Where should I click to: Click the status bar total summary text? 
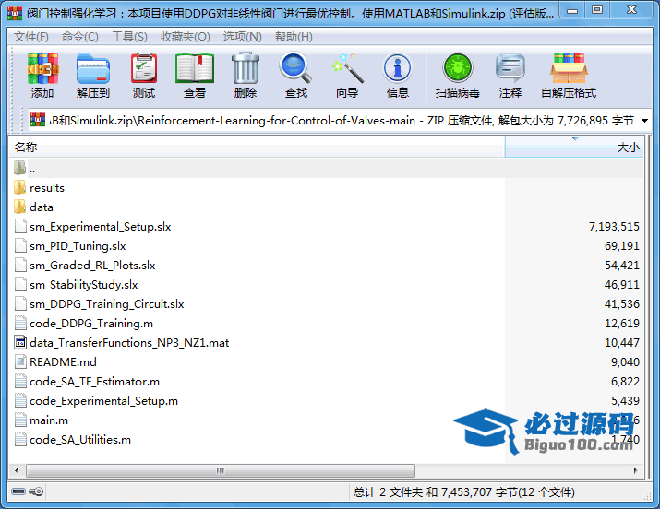pyautogui.click(x=464, y=491)
